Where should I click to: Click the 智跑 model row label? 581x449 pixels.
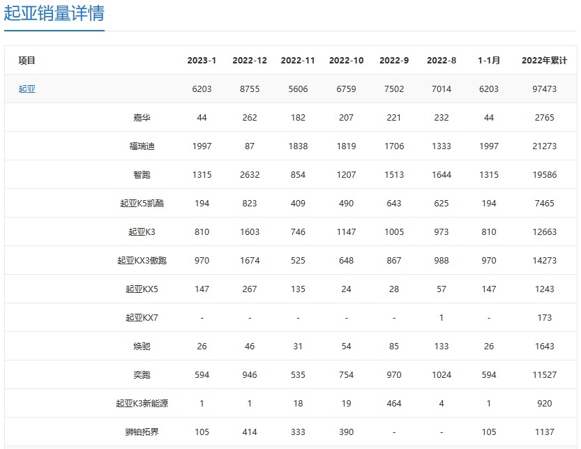(142, 174)
